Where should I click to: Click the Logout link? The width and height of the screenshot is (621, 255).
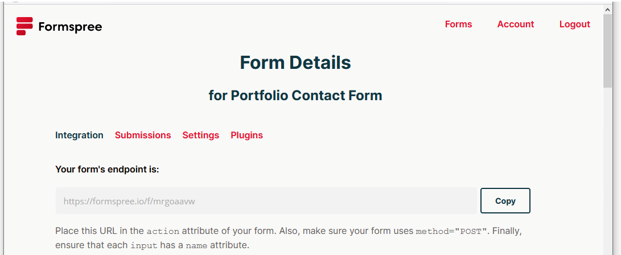pos(574,24)
